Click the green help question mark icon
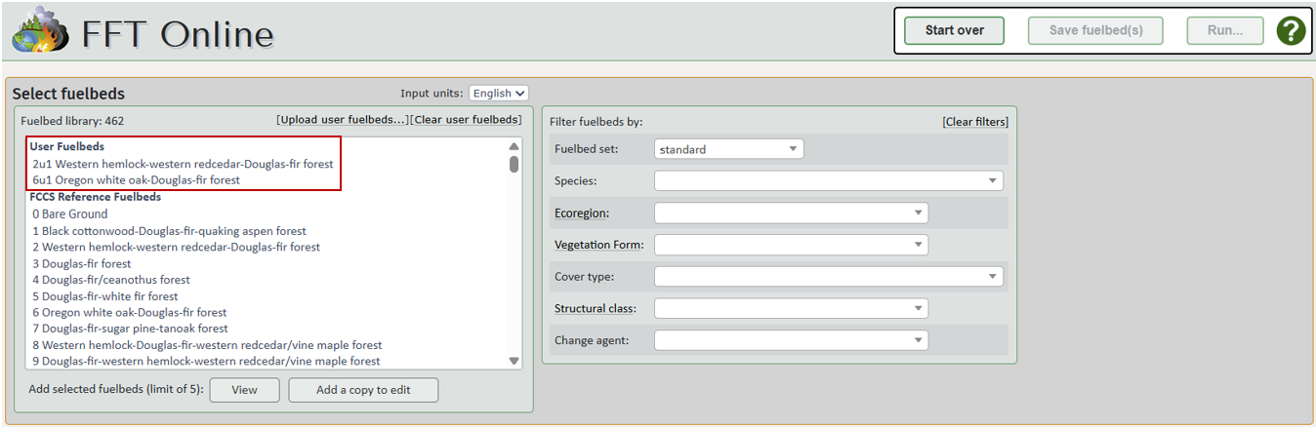The height and width of the screenshot is (427, 1316). pos(1291,30)
